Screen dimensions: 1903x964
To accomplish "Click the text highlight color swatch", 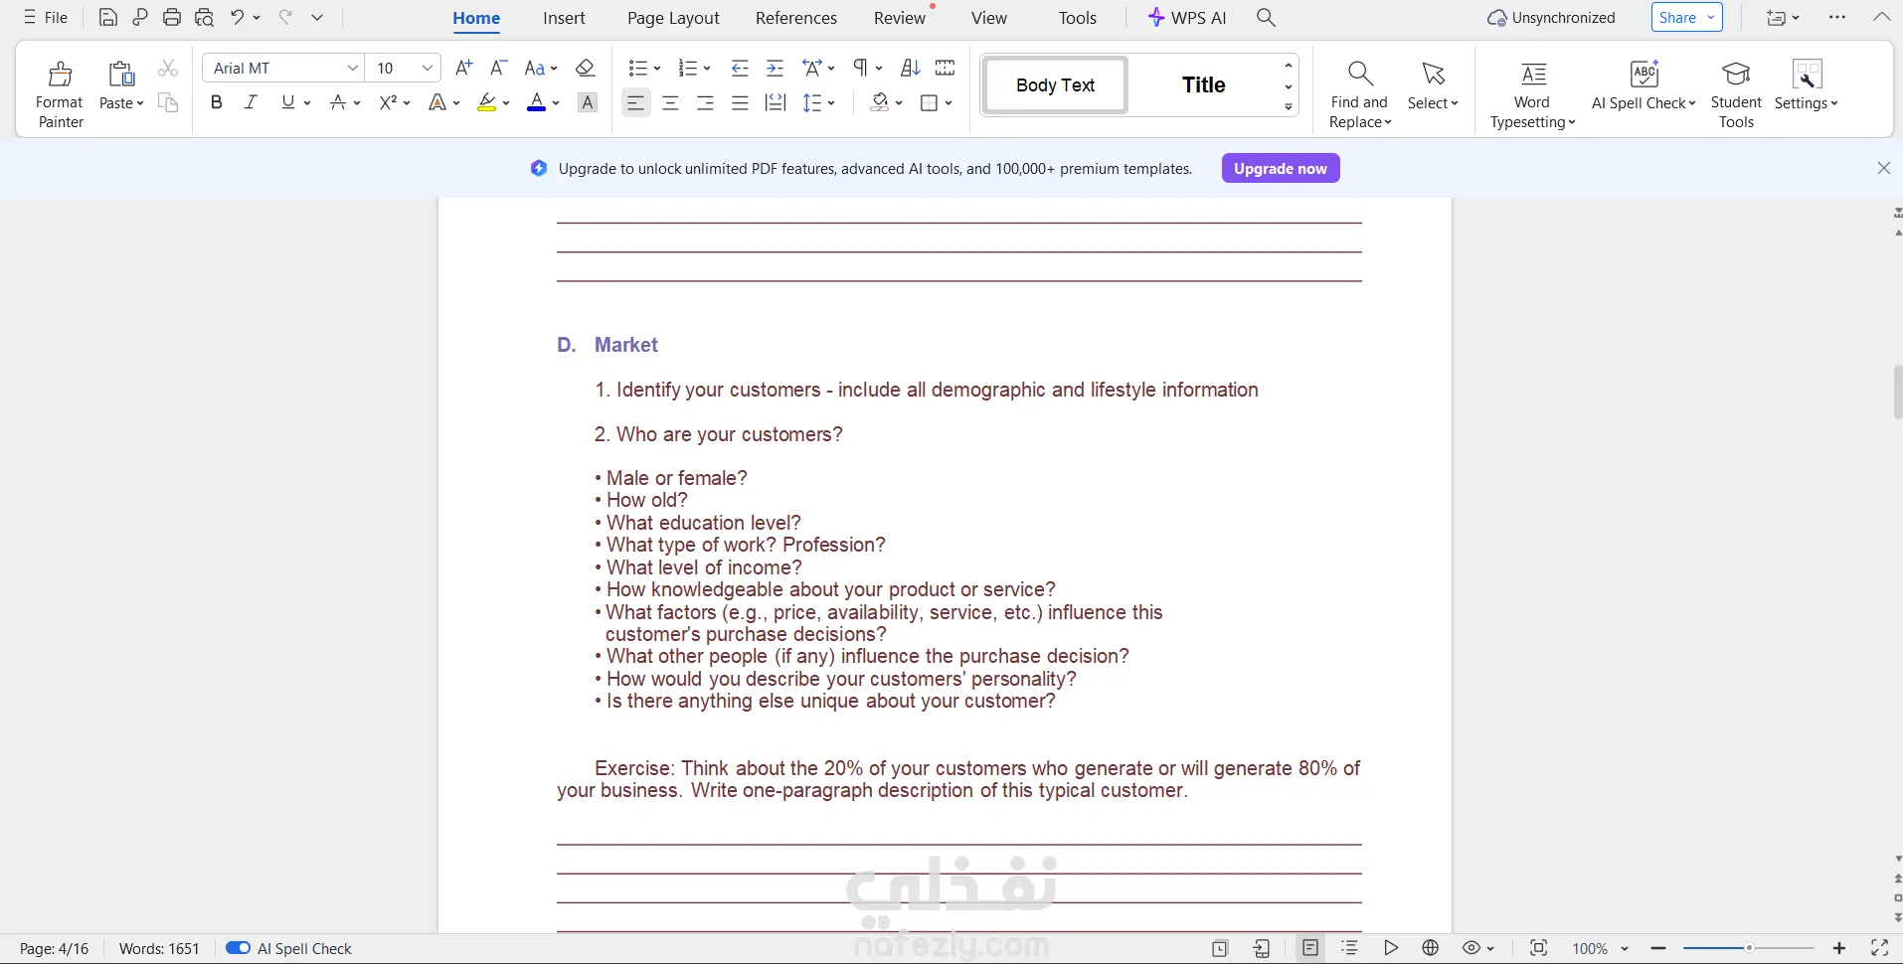I will click(486, 102).
